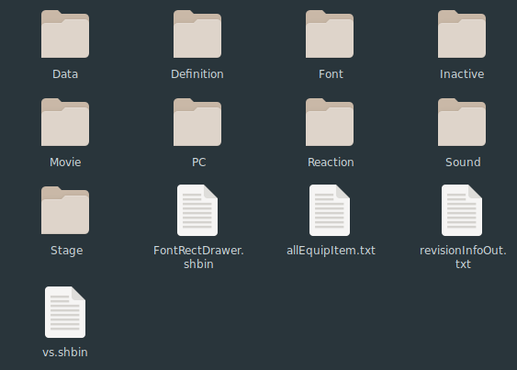This screenshot has height=370, width=517.
Task: Click the Movie folder icon
Action: coord(65,122)
